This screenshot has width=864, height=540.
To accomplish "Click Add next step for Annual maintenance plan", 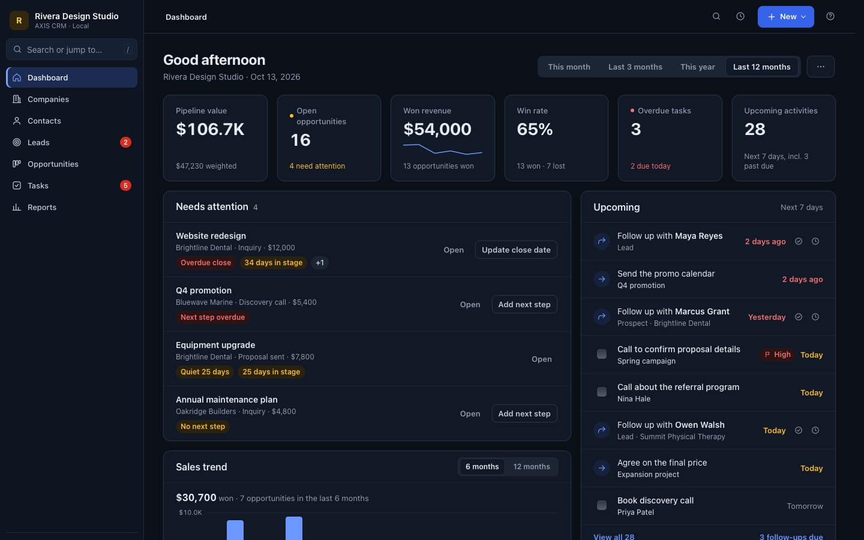I will (524, 413).
